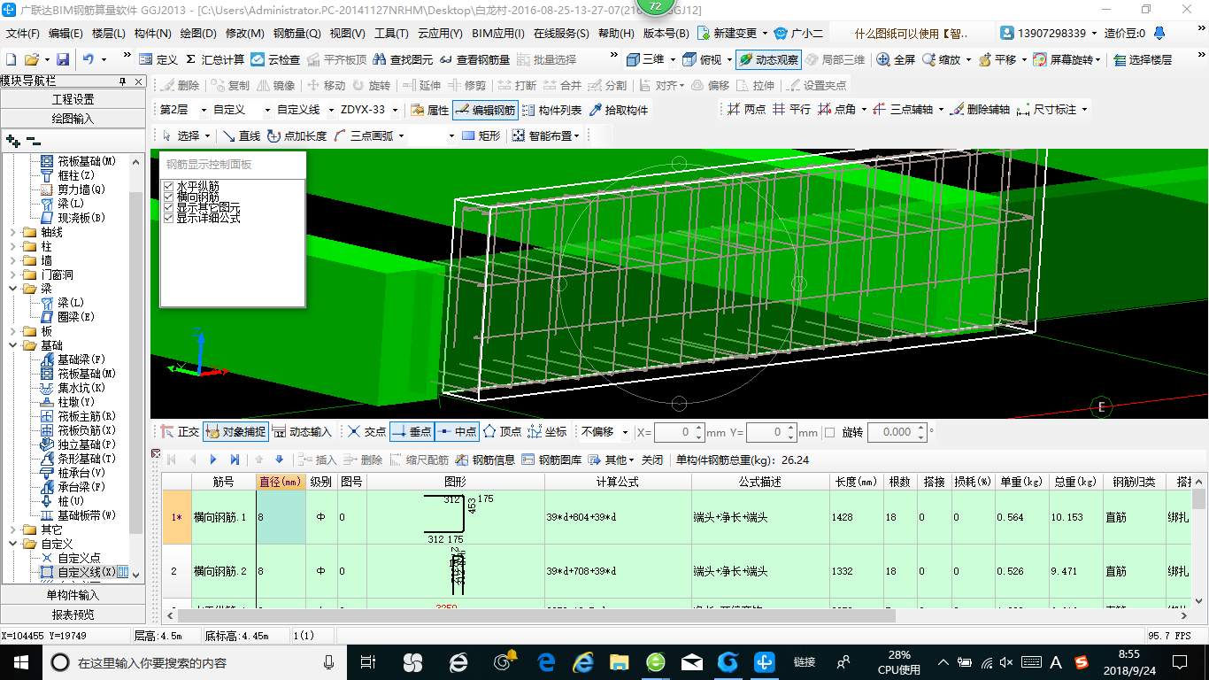Activate 动态观察 dynamic orbit tool
The image size is (1209, 680).
click(768, 59)
